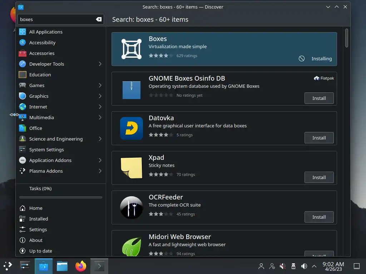Screen dimensions: 366x274
Task: Open Dolphin file manager from taskbar
Action: click(62, 266)
